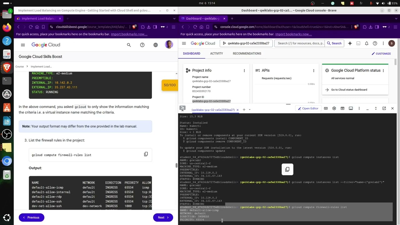The image size is (400, 225).
Task: Copy the gcloud compute firewall-rules list command
Action: coord(146,154)
